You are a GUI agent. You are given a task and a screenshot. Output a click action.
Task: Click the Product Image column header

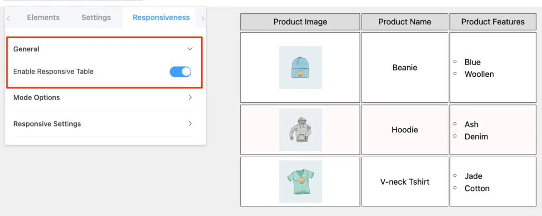click(300, 22)
